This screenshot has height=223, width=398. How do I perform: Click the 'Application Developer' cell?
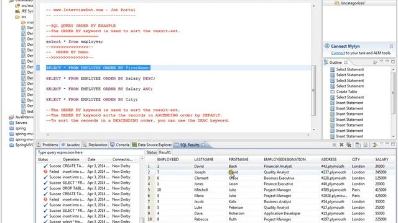pyautogui.click(x=282, y=213)
